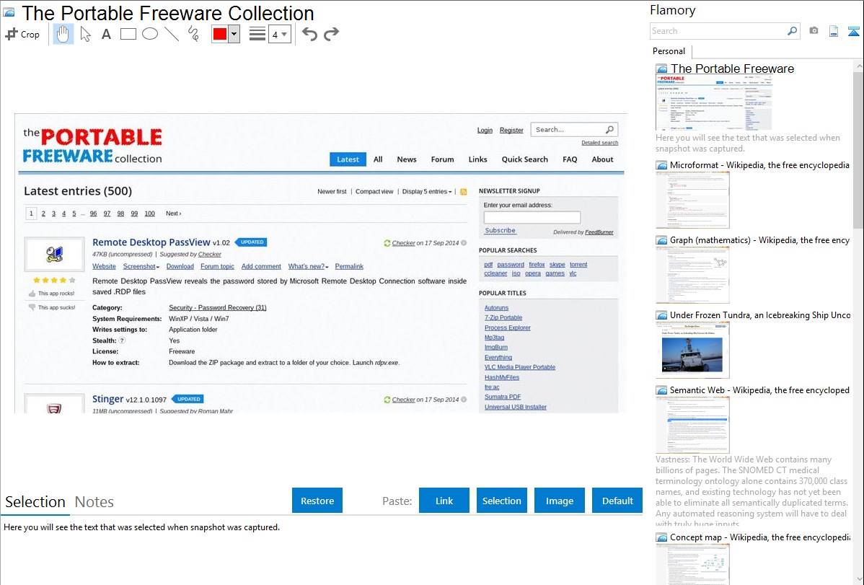The width and height of the screenshot is (864, 585).
Task: Open the color picker dropdown arrow
Action: (x=234, y=34)
